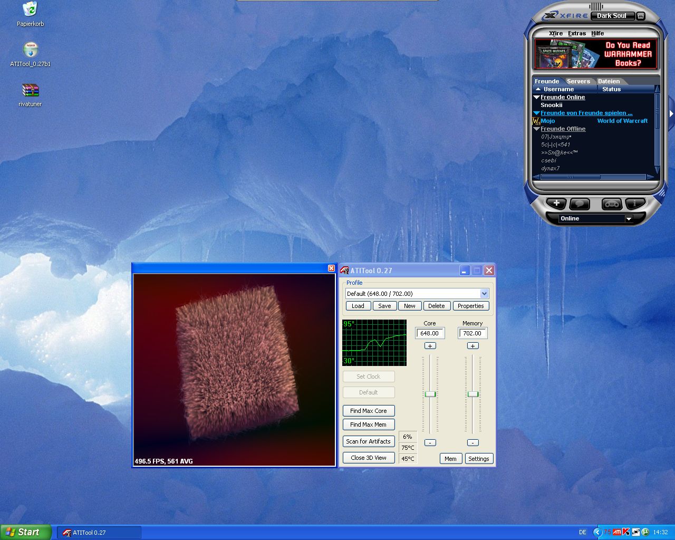The width and height of the screenshot is (675, 540).
Task: Switch to the Servers tab
Action: pyautogui.click(x=578, y=81)
